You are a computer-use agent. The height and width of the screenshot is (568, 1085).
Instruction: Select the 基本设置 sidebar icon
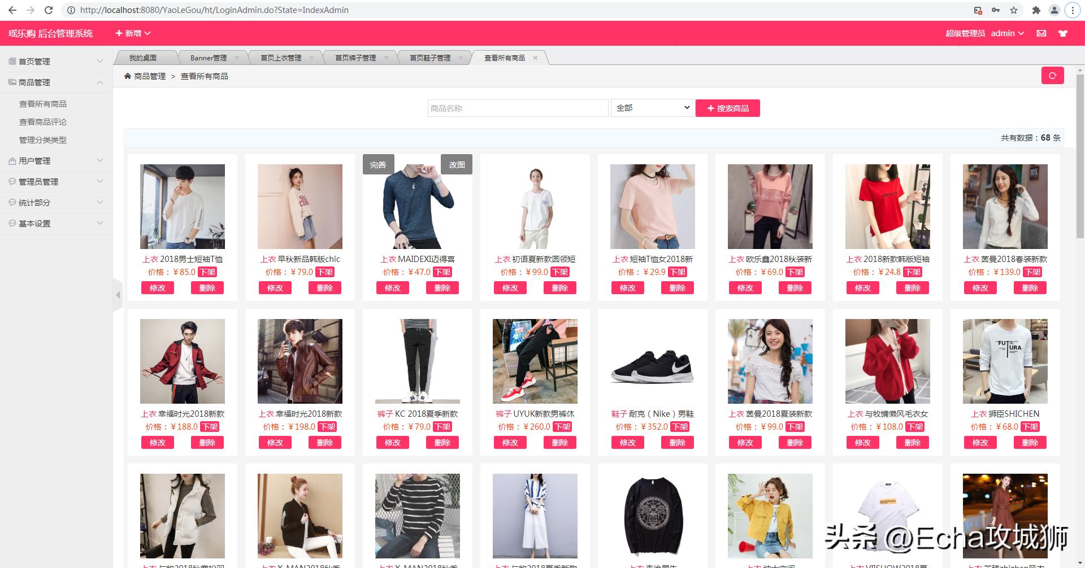(x=11, y=223)
